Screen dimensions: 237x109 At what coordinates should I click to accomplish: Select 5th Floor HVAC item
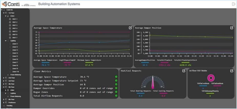pyautogui.click(x=13, y=90)
